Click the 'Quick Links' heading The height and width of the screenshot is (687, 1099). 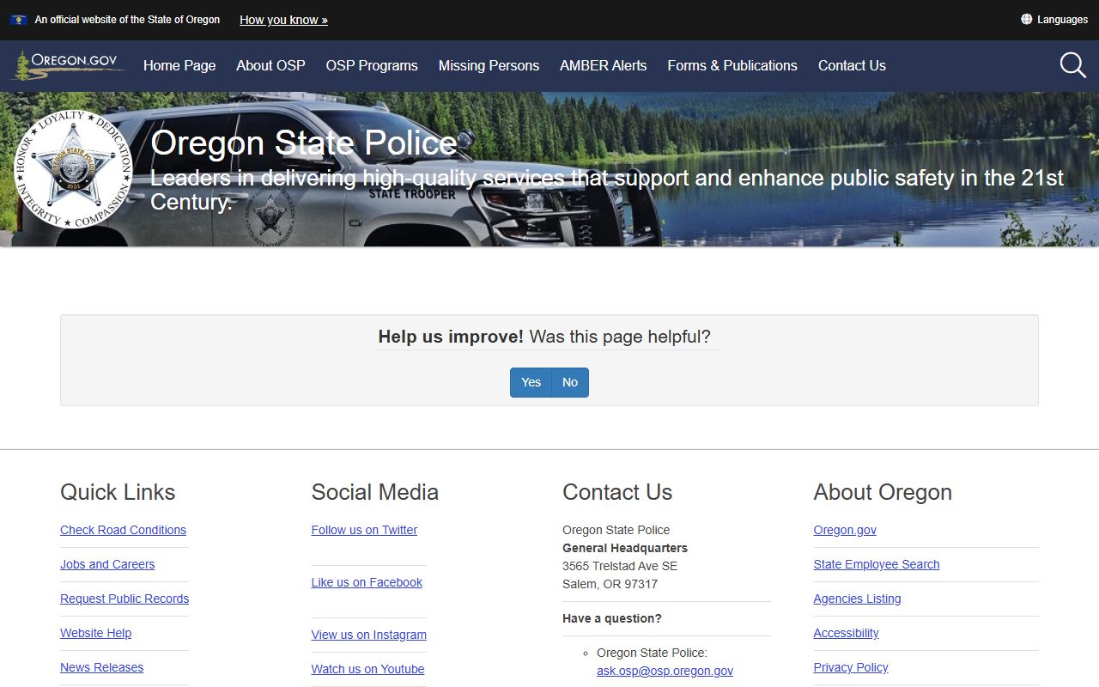pos(118,492)
